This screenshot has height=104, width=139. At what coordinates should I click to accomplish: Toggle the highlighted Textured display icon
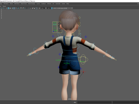tap(14, 8)
